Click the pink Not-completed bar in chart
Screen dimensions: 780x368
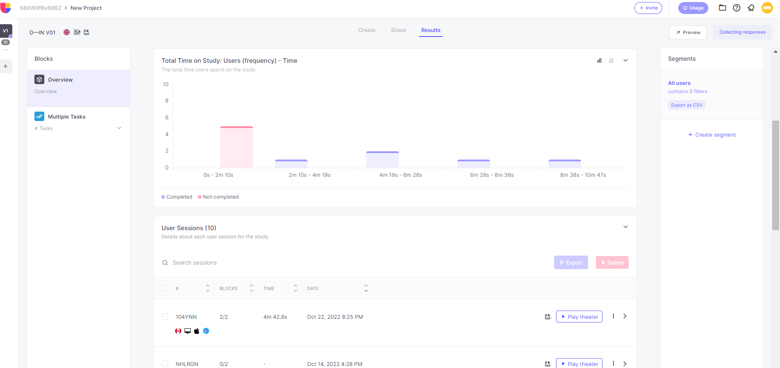(x=236, y=147)
